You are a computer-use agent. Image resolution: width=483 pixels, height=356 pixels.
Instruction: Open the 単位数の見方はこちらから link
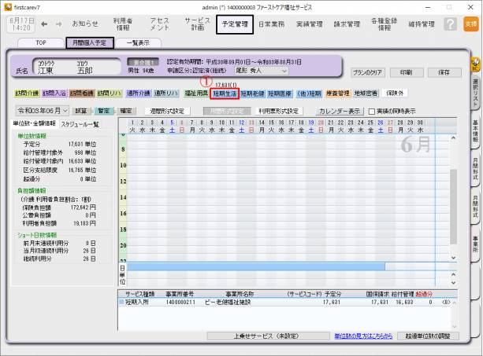tap(360, 336)
